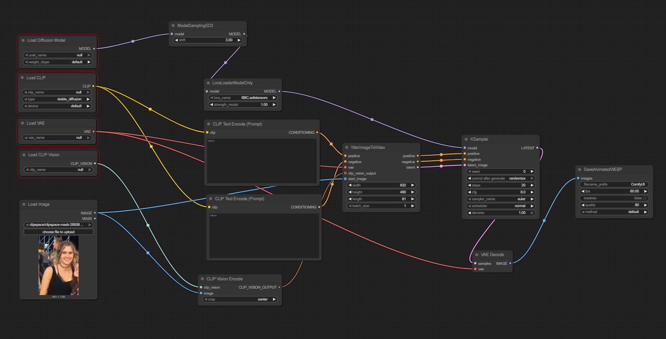The image size is (666, 339).
Task: Open the control after generate dropdown set to randomize
Action: 501,178
